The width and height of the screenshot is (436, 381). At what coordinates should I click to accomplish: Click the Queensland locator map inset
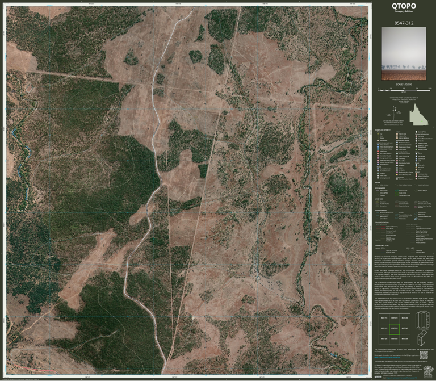(418, 115)
